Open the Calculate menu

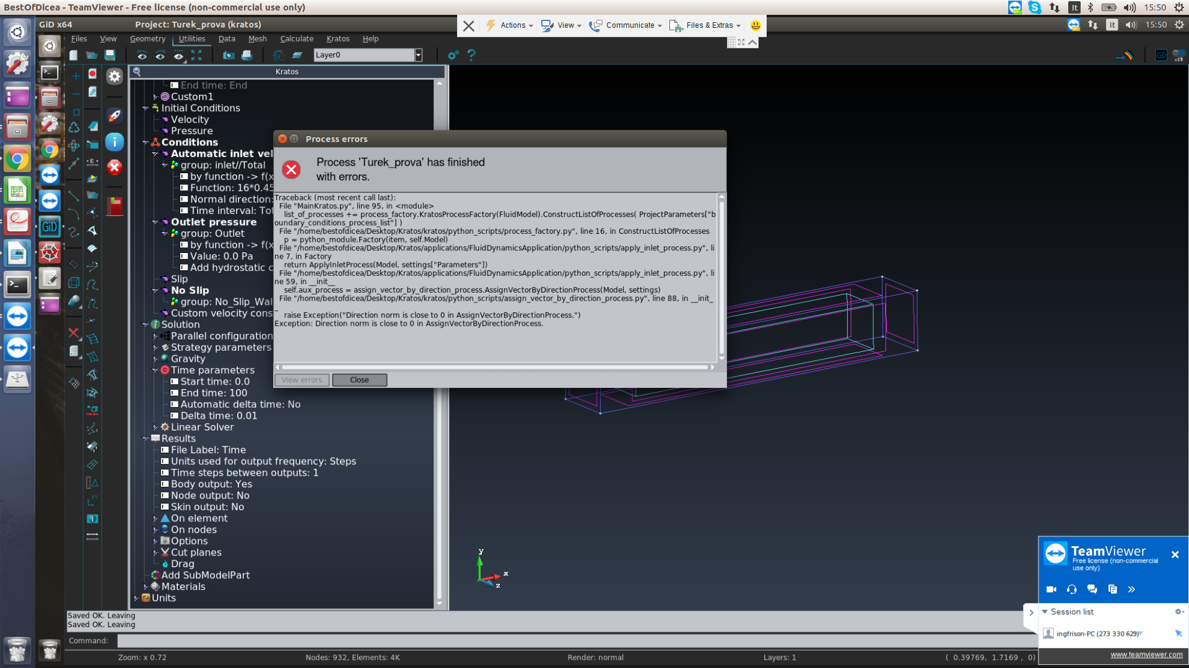pos(296,38)
